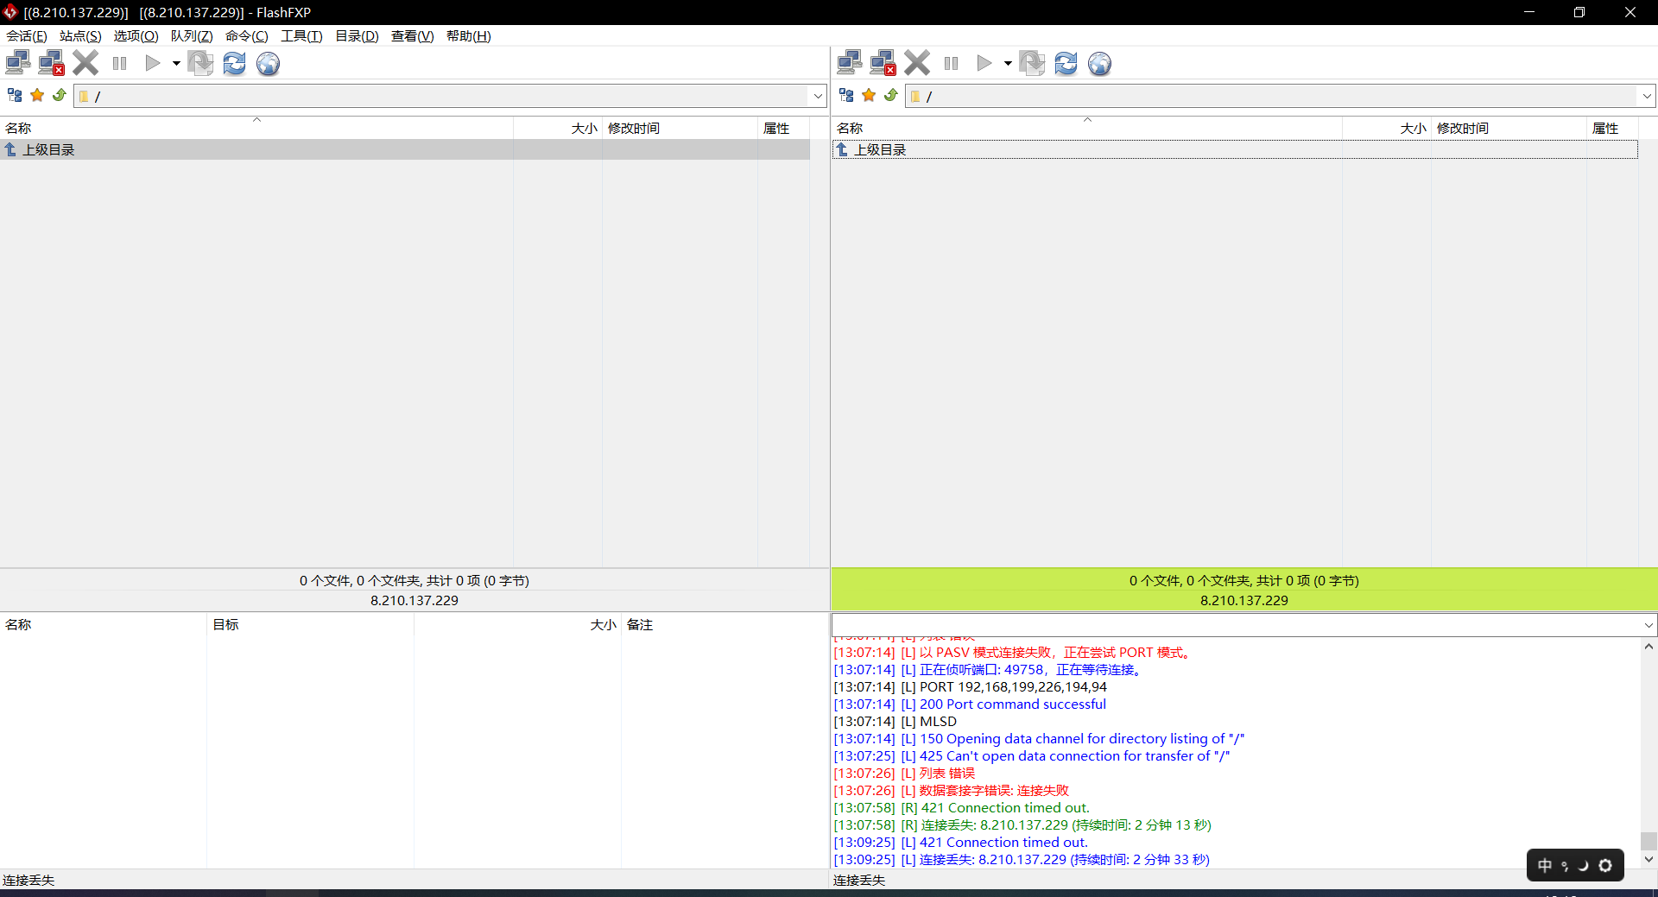Expand the raw command input dropdown
Image resolution: width=1658 pixels, height=897 pixels.
[1648, 625]
